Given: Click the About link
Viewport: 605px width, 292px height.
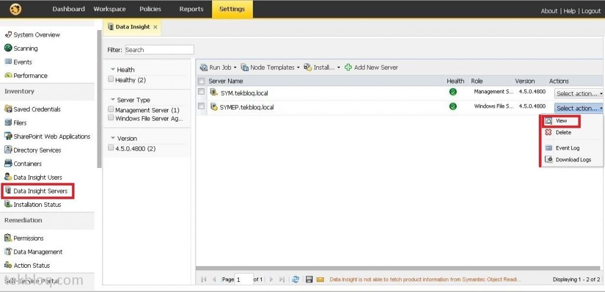Looking at the screenshot, I should point(549,11).
